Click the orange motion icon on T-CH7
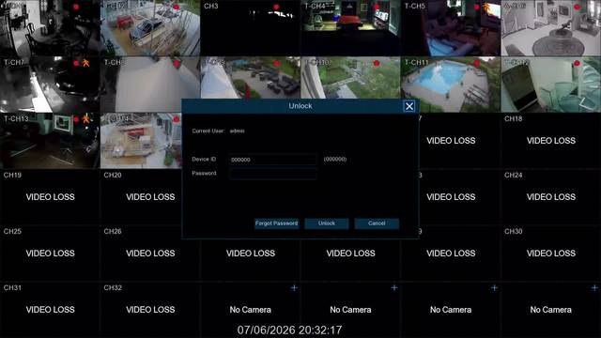Image resolution: width=601 pixels, height=338 pixels. coord(85,63)
